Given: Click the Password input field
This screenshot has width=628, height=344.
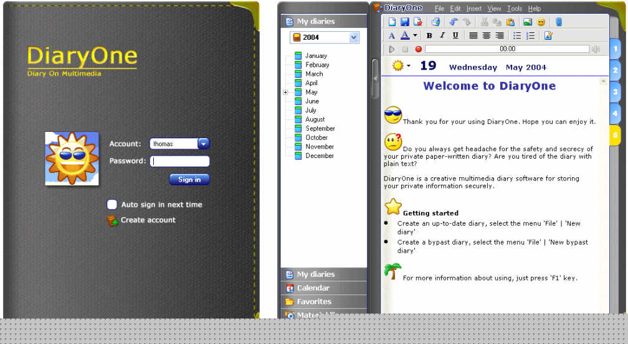Looking at the screenshot, I should (180, 161).
